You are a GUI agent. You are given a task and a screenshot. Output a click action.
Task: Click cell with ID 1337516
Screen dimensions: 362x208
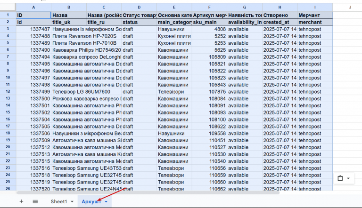pos(33,168)
